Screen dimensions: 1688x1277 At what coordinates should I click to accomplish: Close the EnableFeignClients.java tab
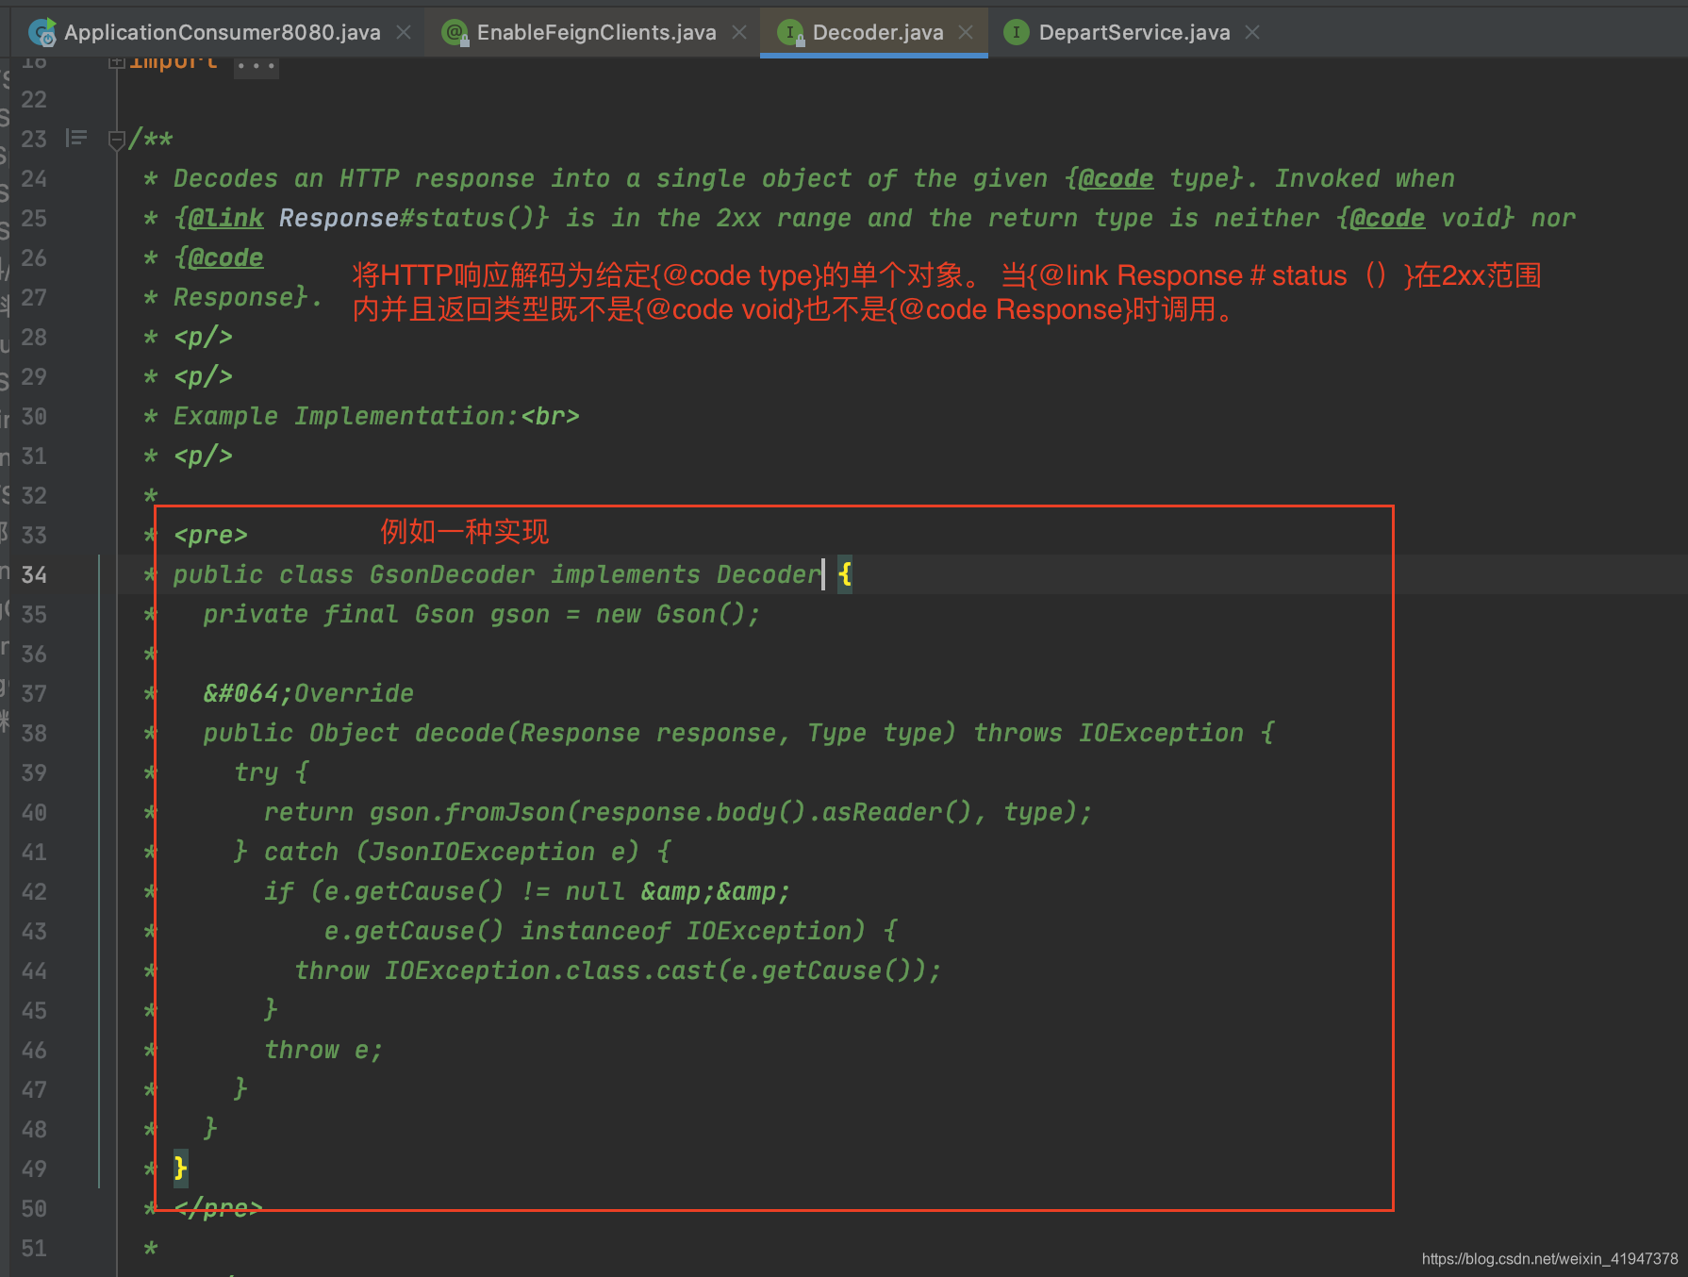(739, 32)
